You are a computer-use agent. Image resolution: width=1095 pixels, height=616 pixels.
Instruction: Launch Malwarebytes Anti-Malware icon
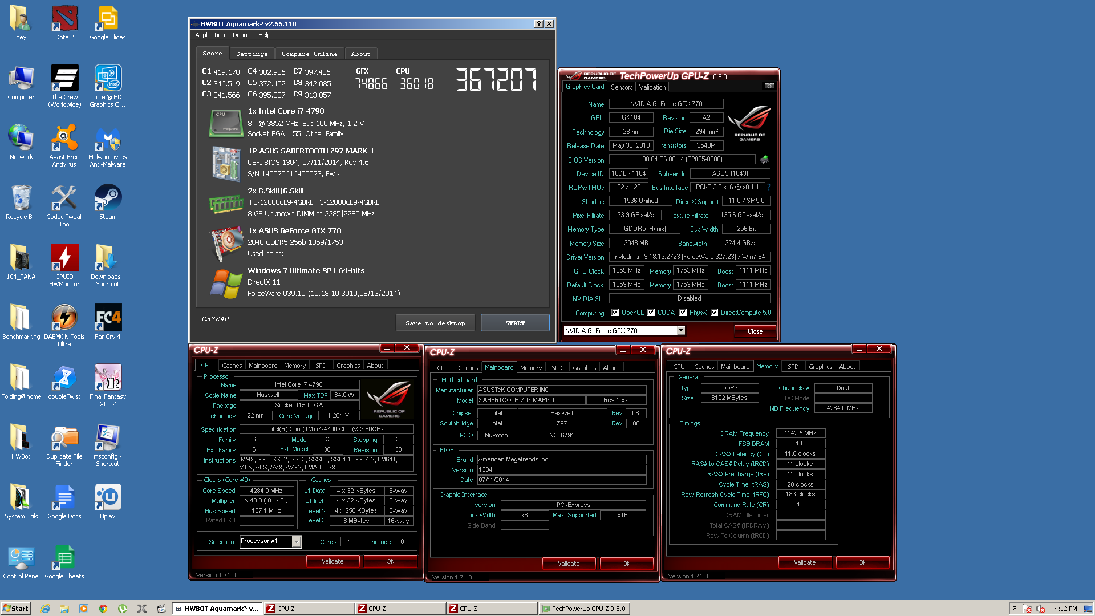pos(108,145)
